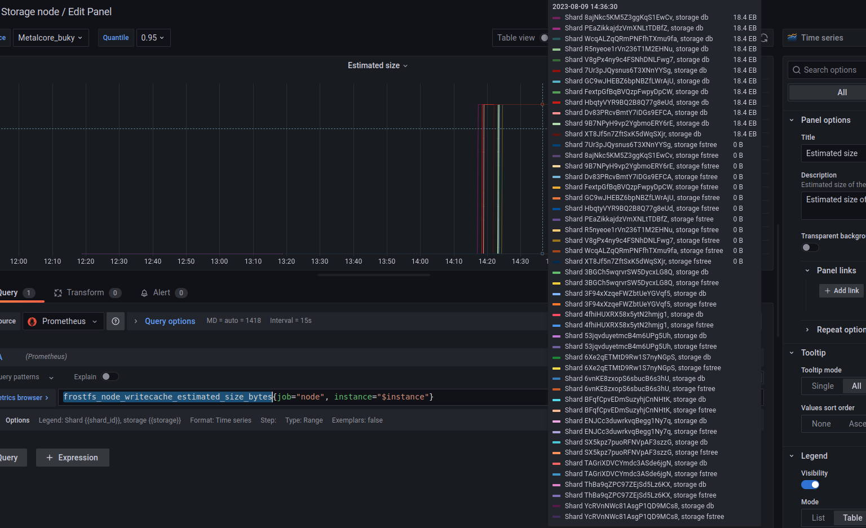Viewport: 866px width, 528px height.
Task: Click the plus icon on Expression button
Action: click(50, 458)
